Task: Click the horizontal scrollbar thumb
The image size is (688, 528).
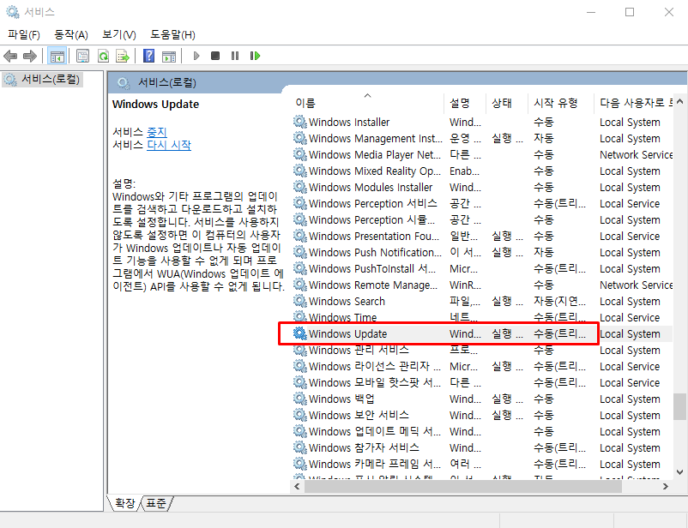Action: [463, 486]
